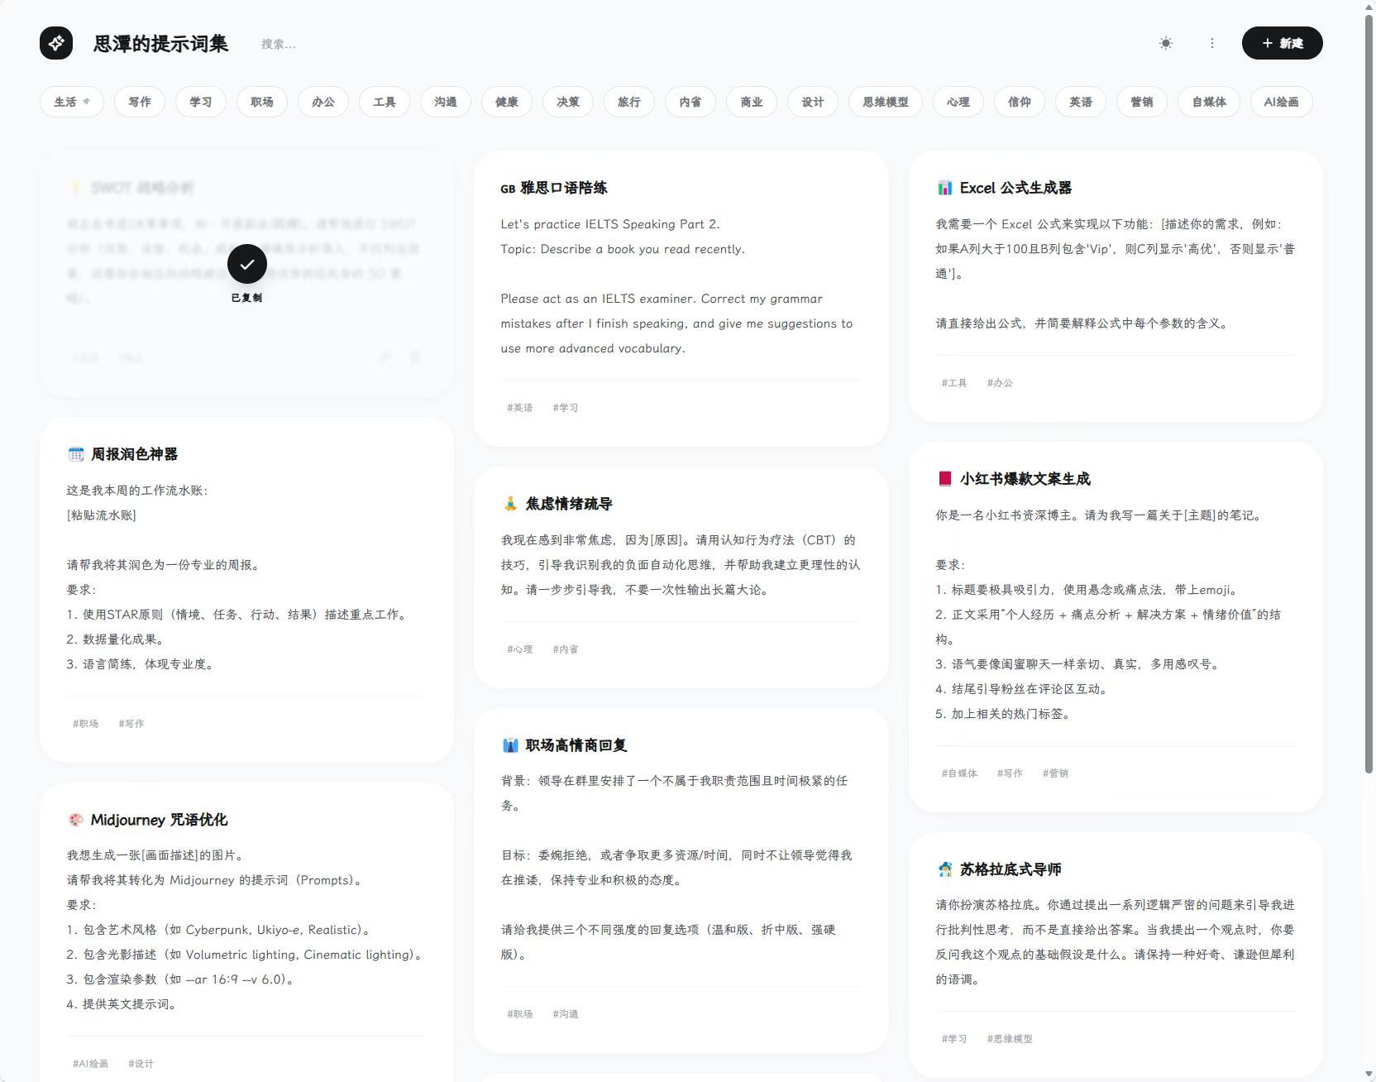This screenshot has width=1376, height=1082.
Task: Click the necktie icon beside 职场高情商回复
Action: (510, 745)
